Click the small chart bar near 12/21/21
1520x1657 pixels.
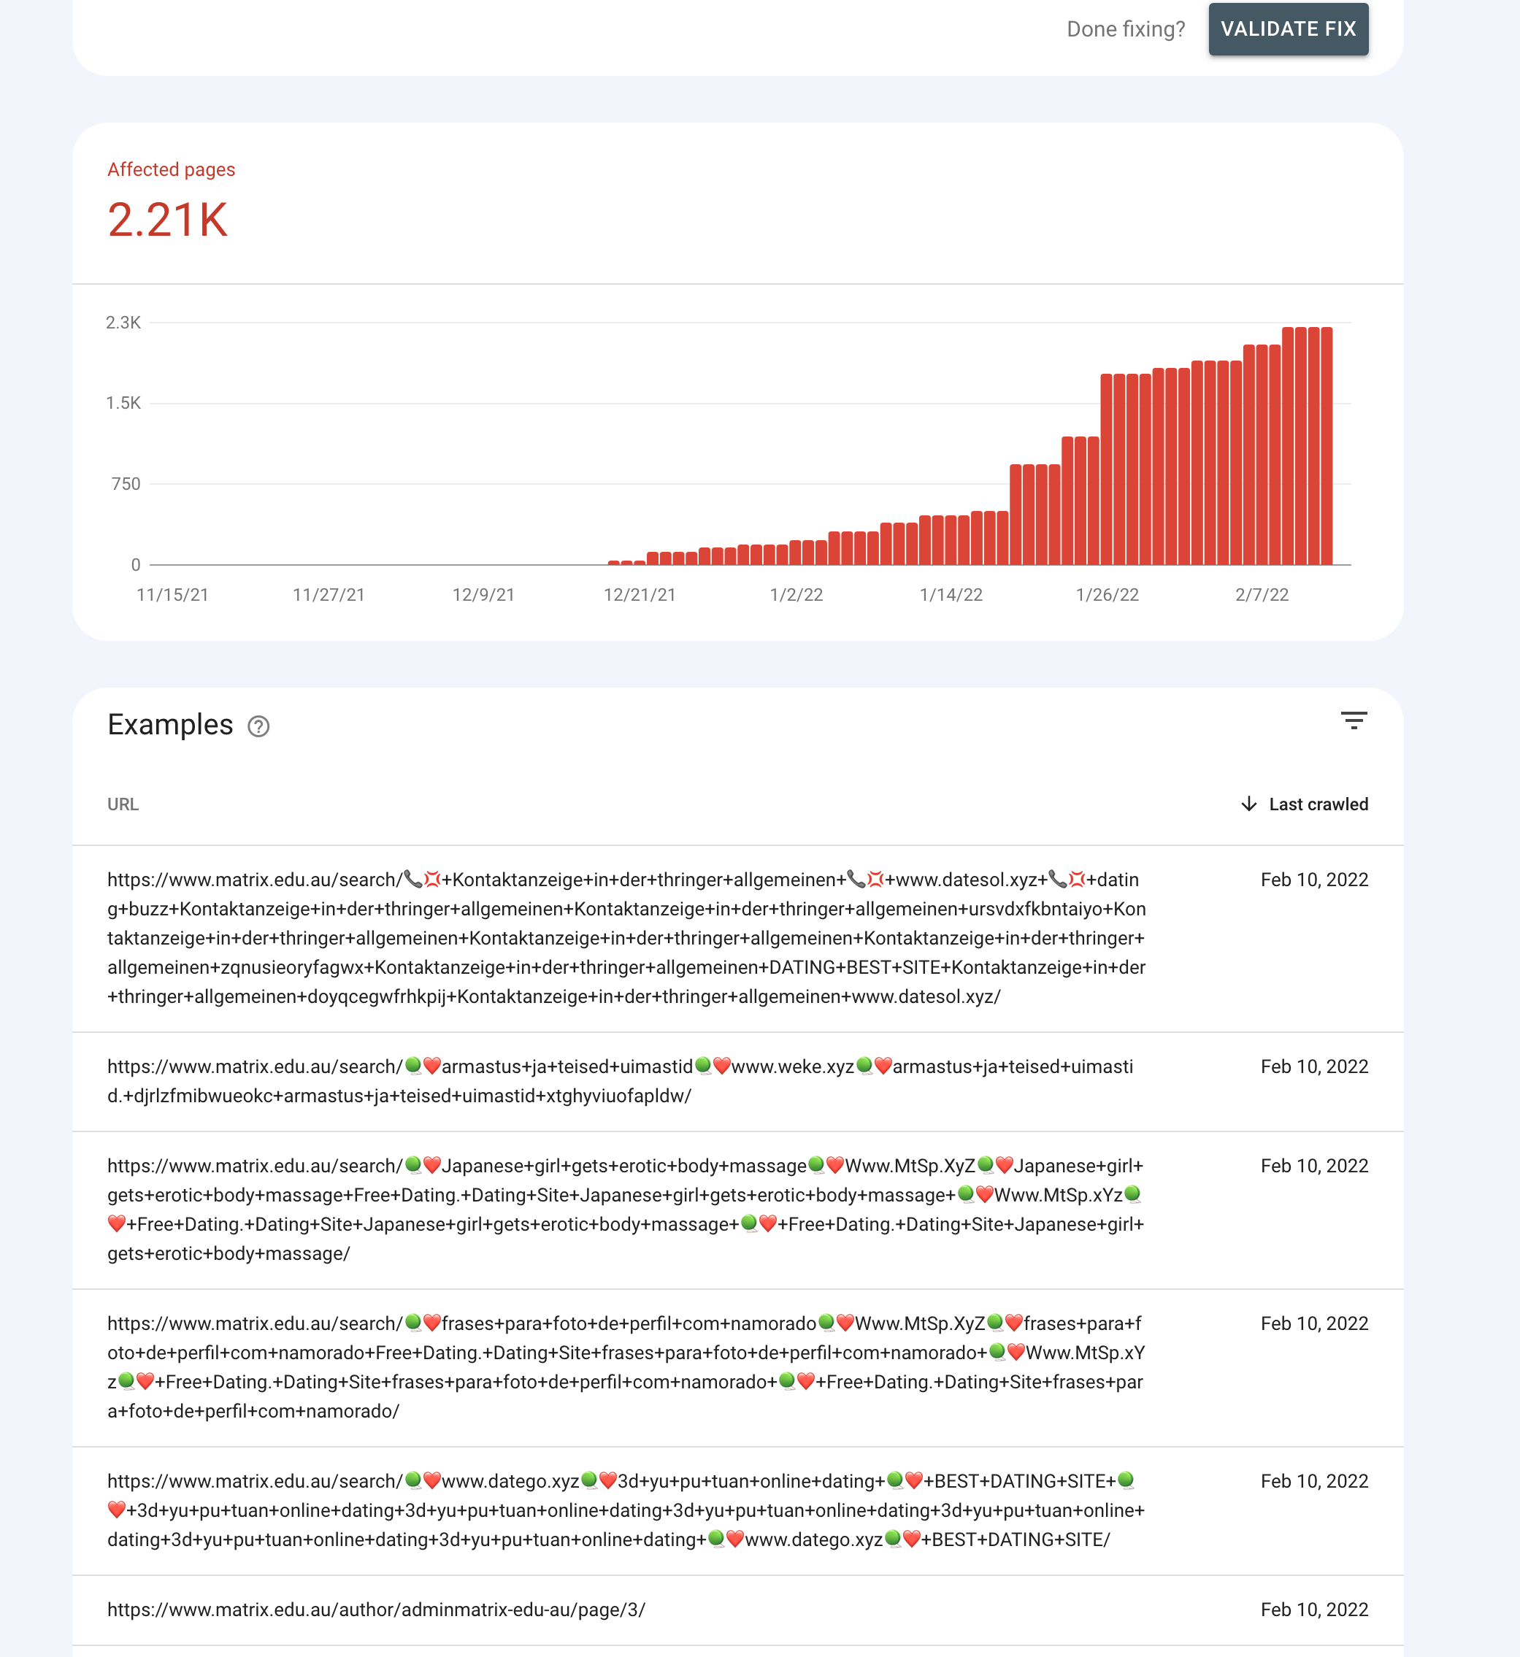(639, 563)
